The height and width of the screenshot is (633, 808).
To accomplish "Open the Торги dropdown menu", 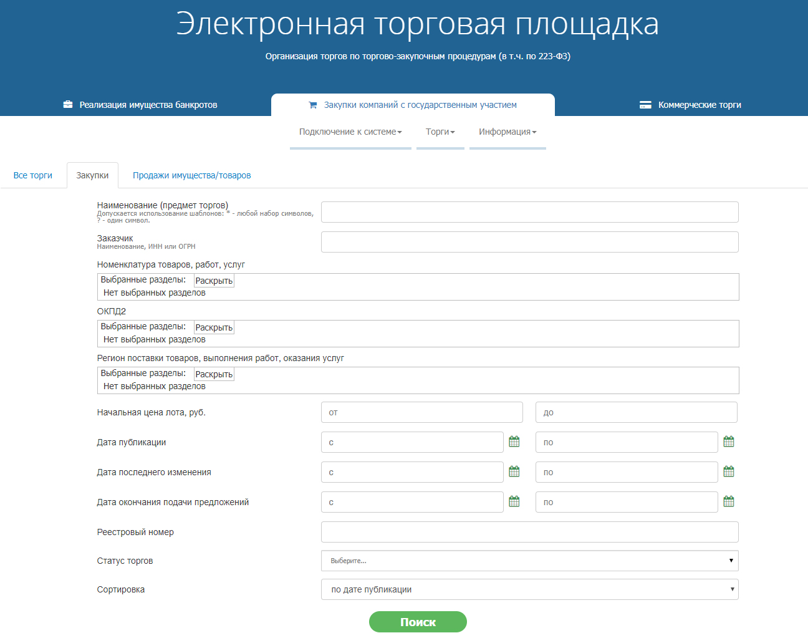I will click(440, 132).
